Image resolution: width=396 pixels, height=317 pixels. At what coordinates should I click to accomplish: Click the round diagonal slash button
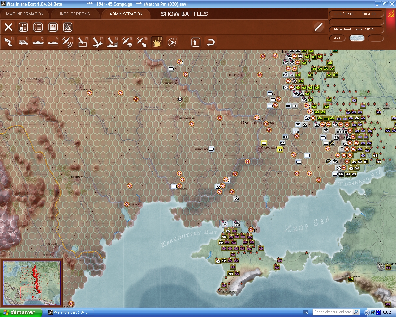click(318, 27)
